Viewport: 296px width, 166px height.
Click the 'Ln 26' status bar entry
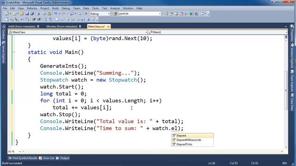pyautogui.click(x=212, y=163)
